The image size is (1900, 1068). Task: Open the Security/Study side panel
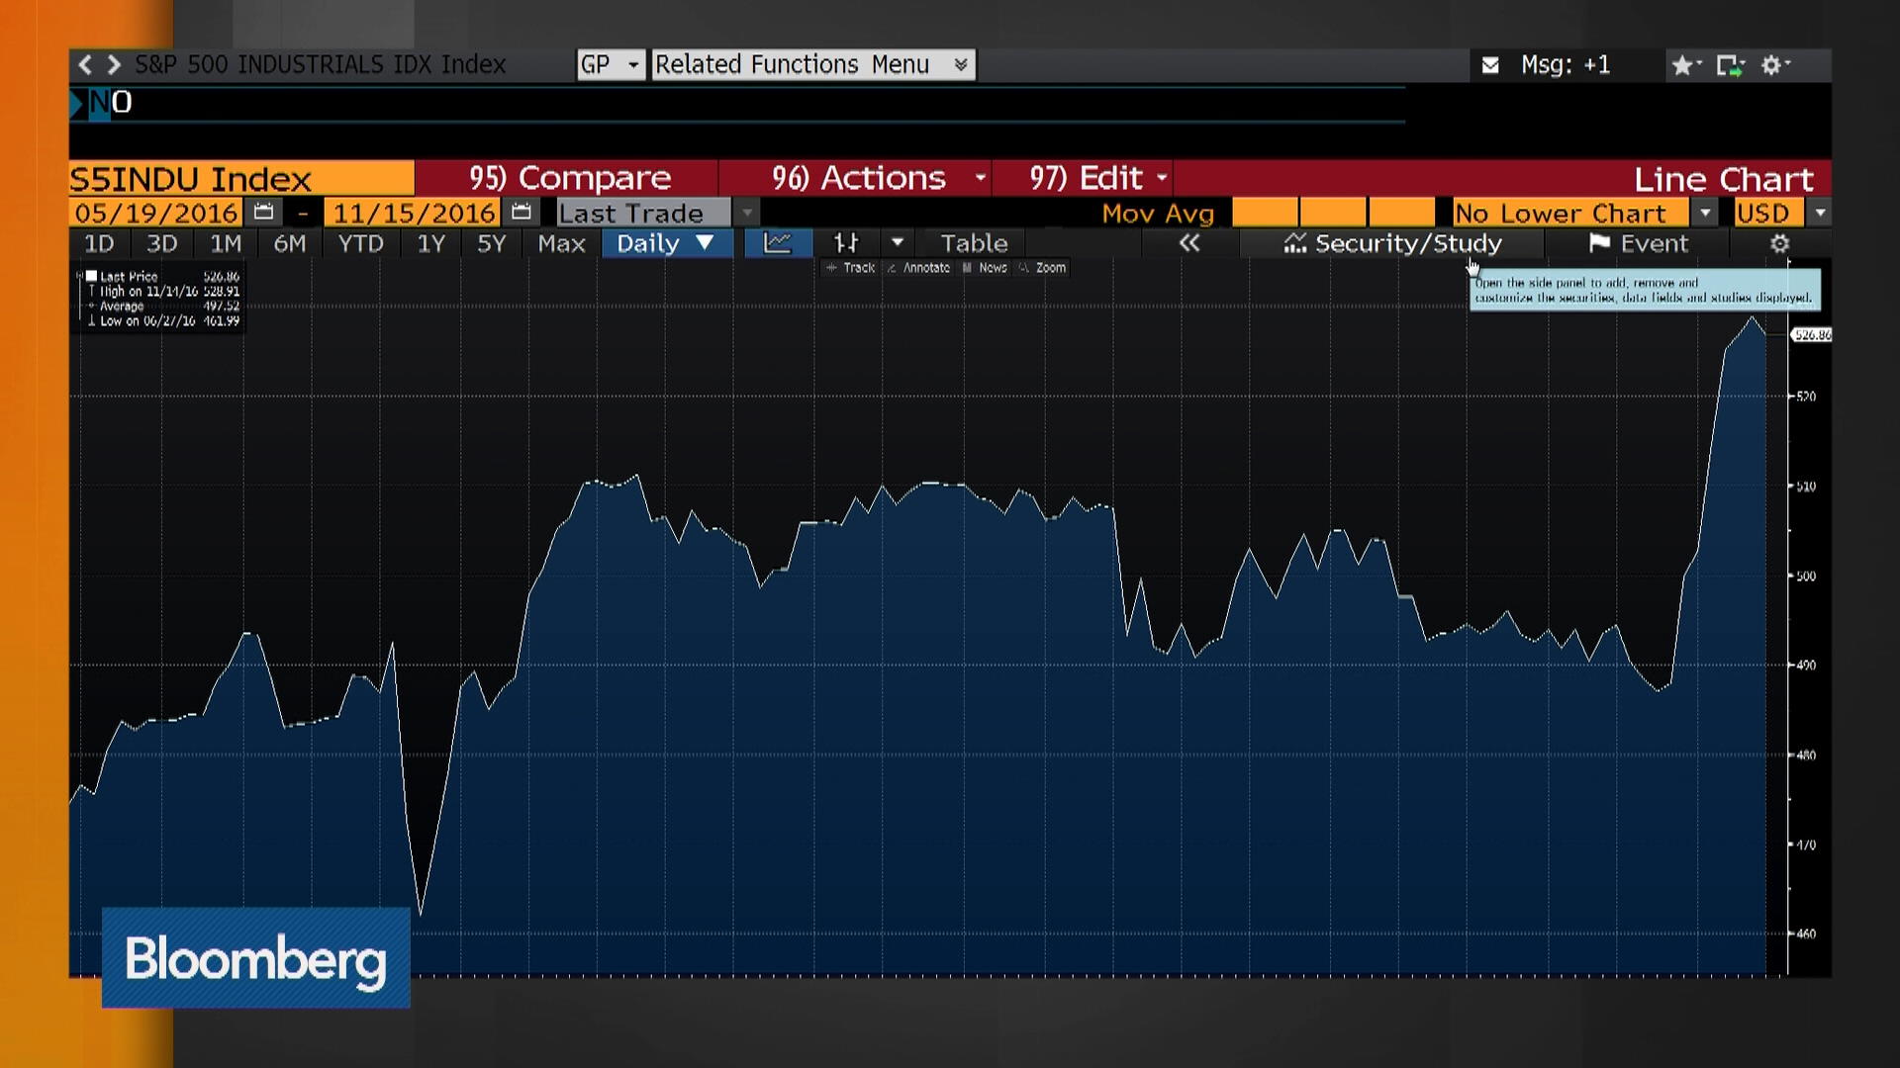tap(1393, 243)
